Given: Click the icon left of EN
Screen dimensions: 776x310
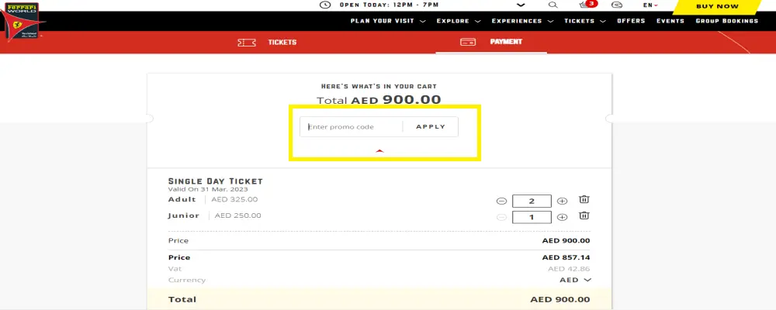Looking at the screenshot, I should click(617, 5).
